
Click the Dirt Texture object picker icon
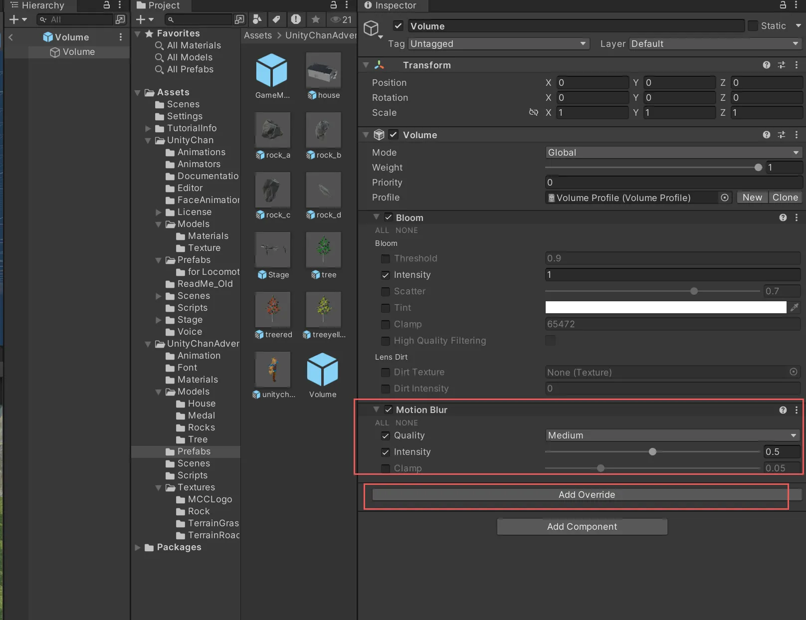793,372
